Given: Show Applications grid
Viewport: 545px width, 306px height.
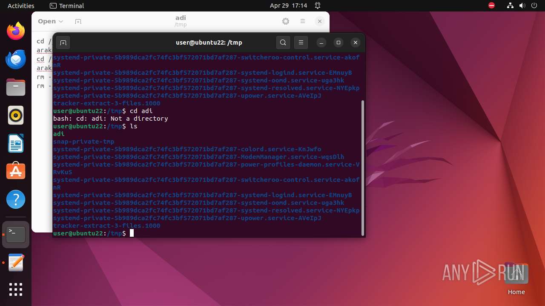Looking at the screenshot, I should tap(16, 289).
